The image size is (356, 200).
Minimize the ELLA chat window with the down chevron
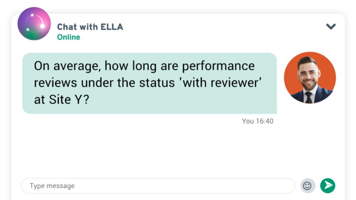[331, 27]
